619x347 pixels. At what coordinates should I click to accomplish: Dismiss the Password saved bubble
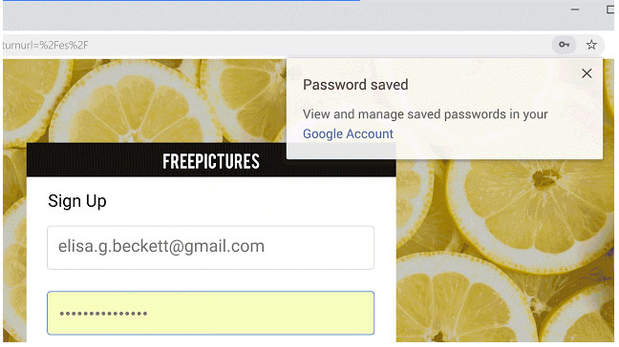[x=587, y=73]
